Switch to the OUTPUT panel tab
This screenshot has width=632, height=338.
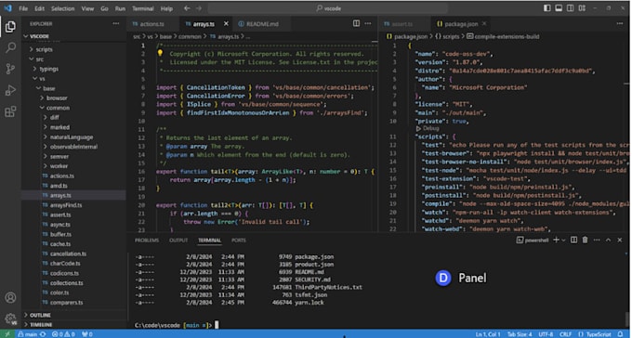[x=178, y=240]
